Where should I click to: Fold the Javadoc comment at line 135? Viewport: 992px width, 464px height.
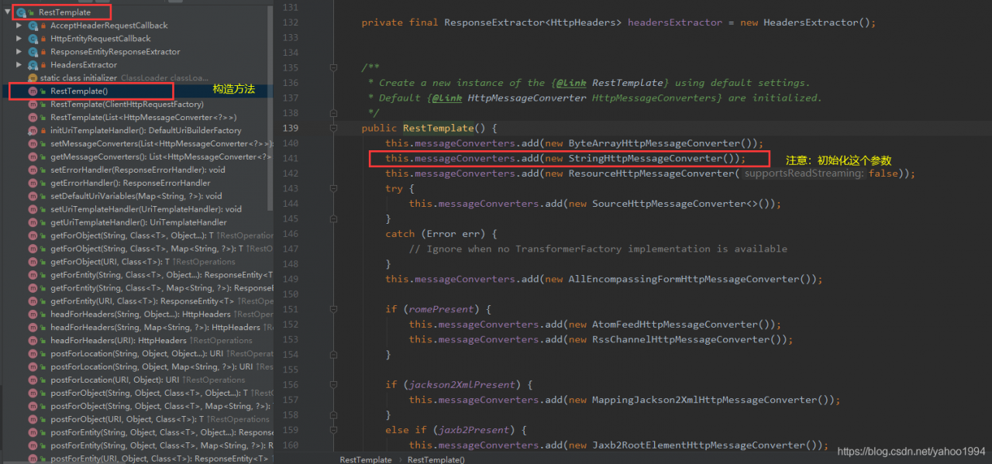(333, 68)
